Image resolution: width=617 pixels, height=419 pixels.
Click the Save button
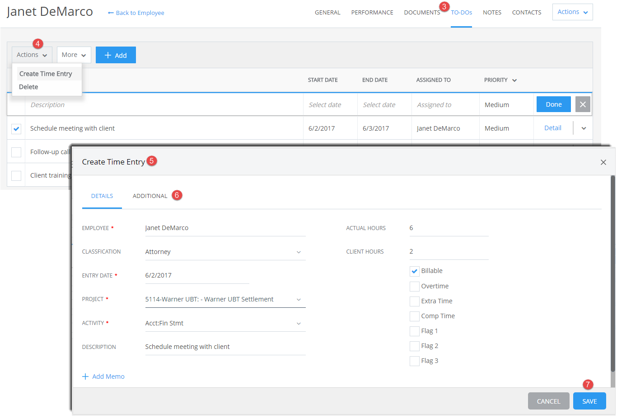[x=589, y=401]
